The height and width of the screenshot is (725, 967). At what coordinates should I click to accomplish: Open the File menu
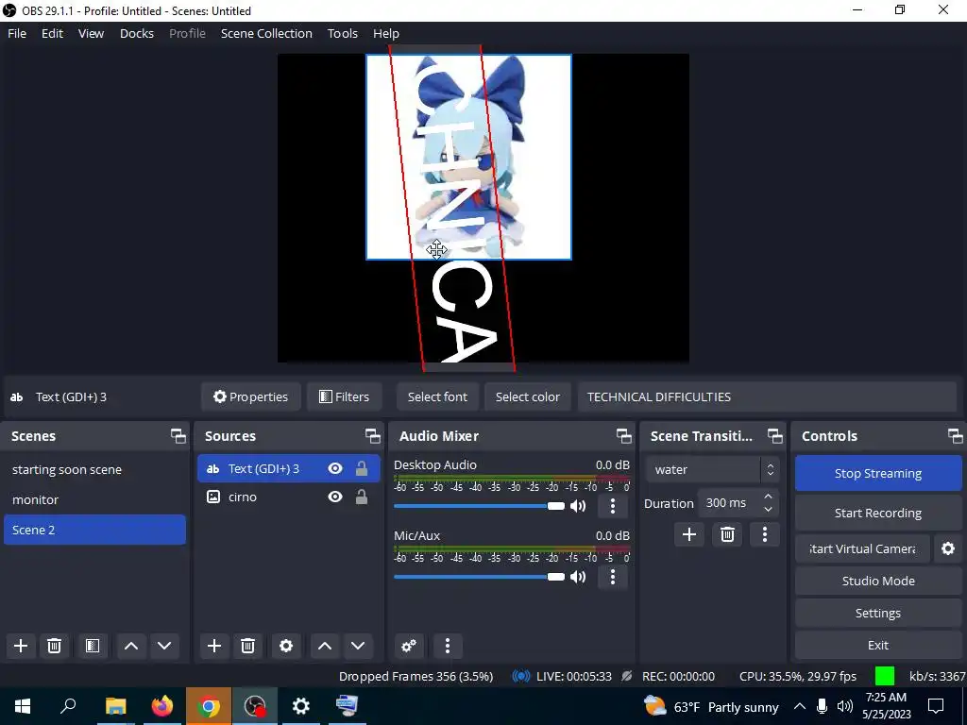click(x=17, y=33)
